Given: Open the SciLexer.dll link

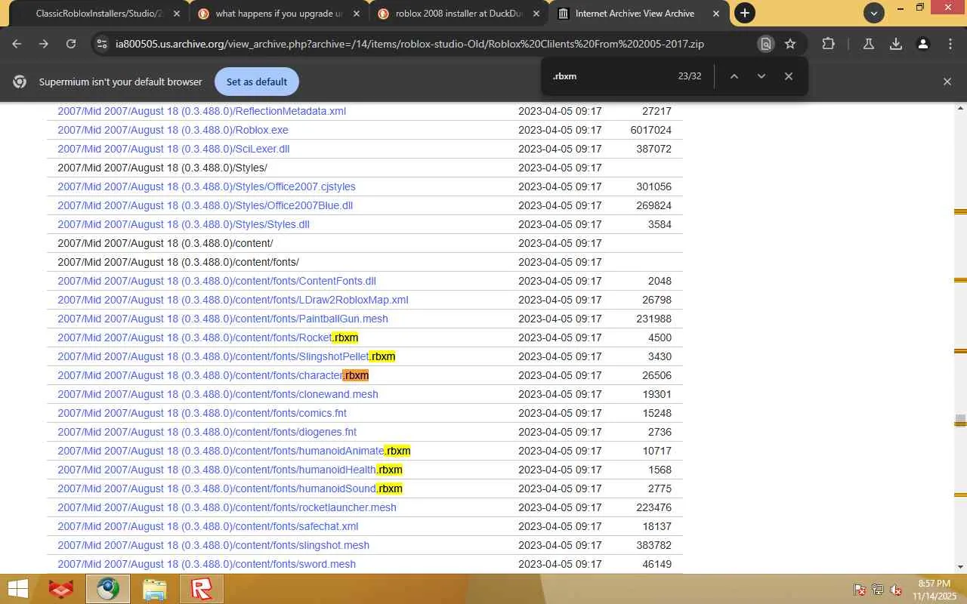Looking at the screenshot, I should pyautogui.click(x=174, y=149).
